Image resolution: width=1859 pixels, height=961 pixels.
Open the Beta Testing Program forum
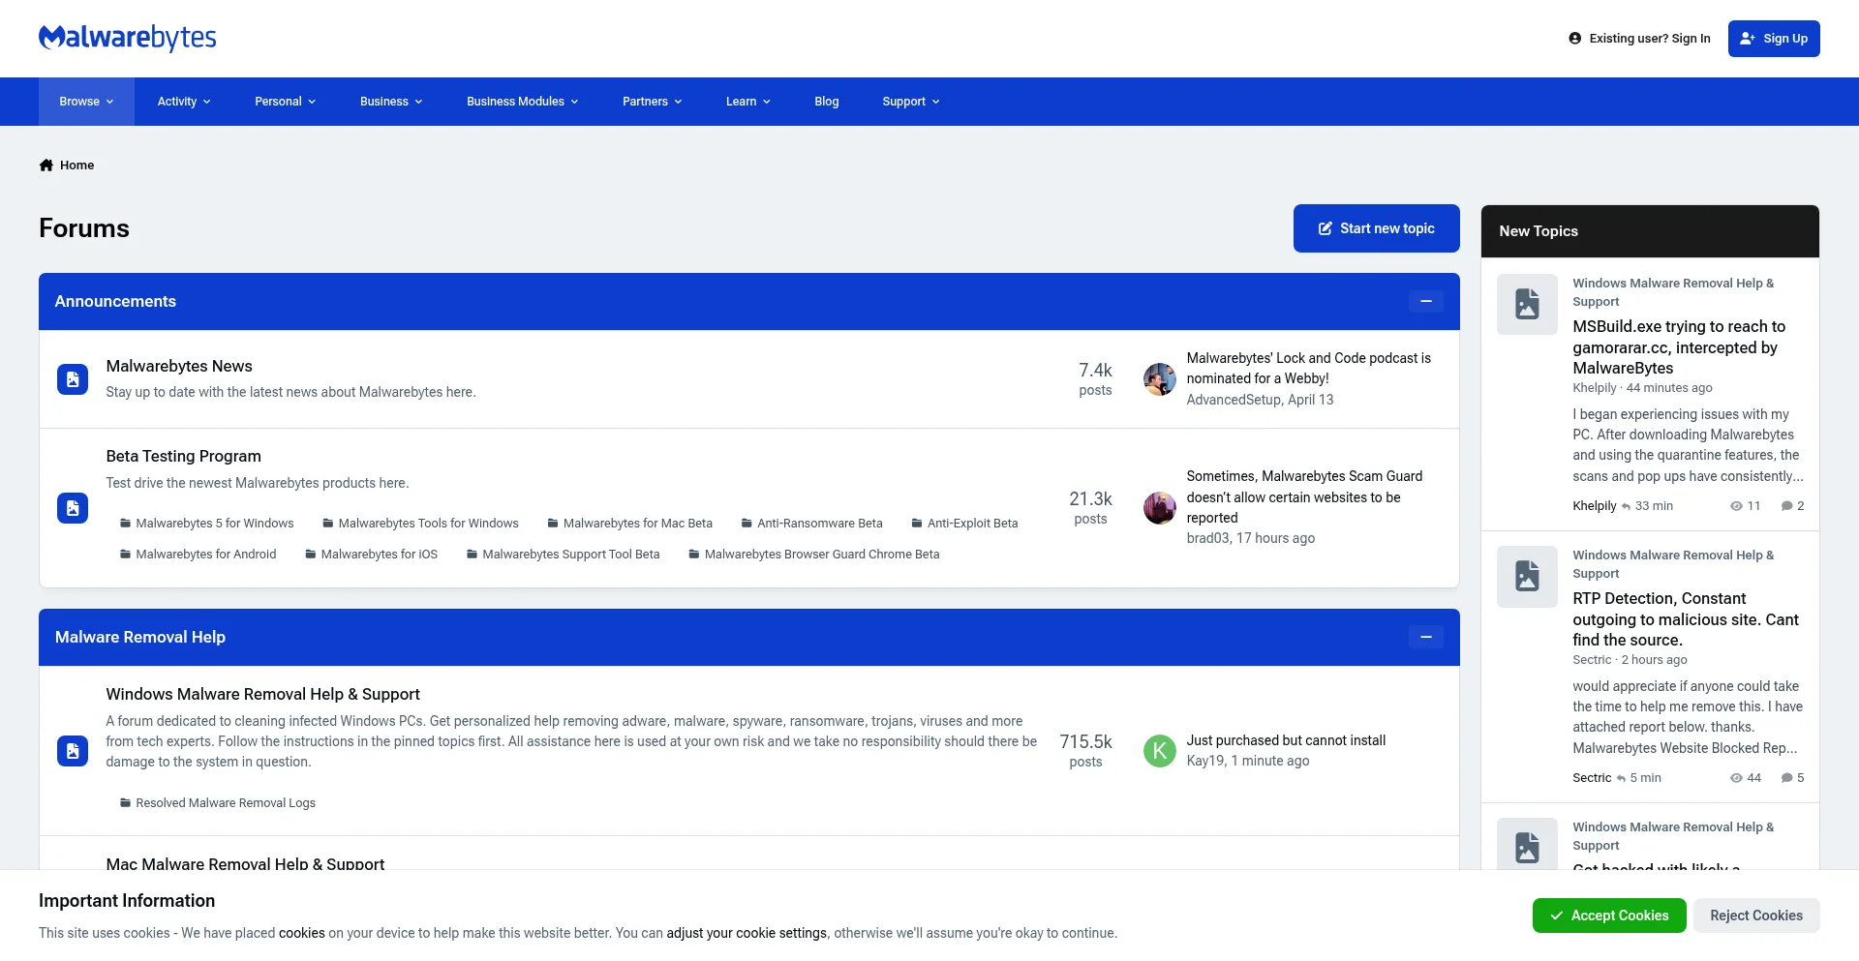[183, 456]
